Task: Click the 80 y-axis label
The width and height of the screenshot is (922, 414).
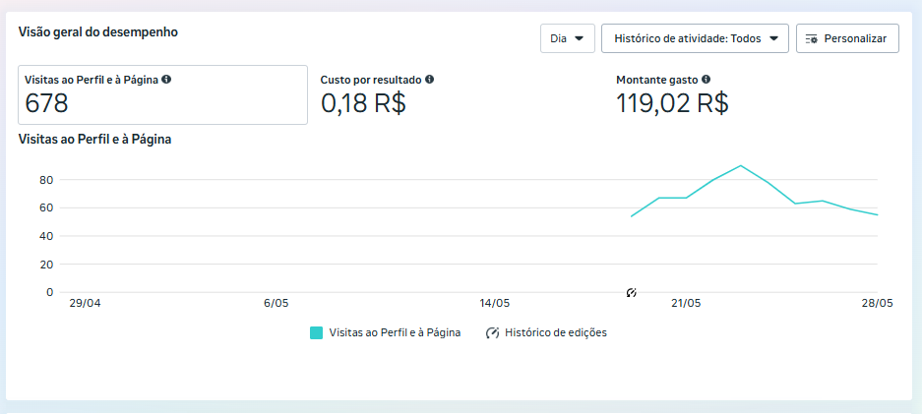Action: click(46, 180)
